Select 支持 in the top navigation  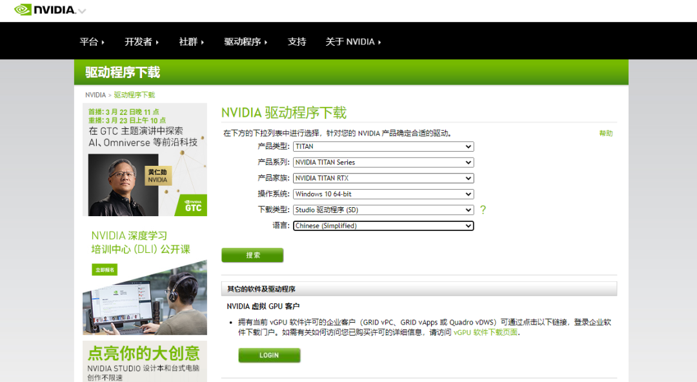coord(297,41)
